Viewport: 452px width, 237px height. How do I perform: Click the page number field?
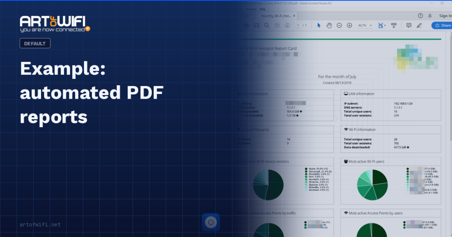click(298, 25)
